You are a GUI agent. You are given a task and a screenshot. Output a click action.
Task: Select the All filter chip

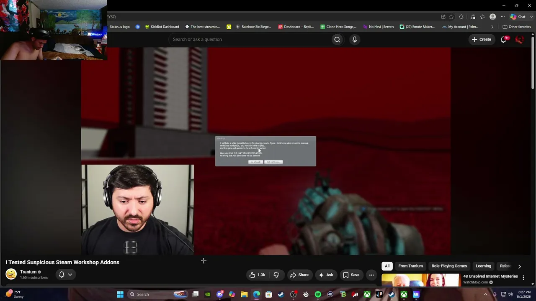pyautogui.click(x=387, y=266)
